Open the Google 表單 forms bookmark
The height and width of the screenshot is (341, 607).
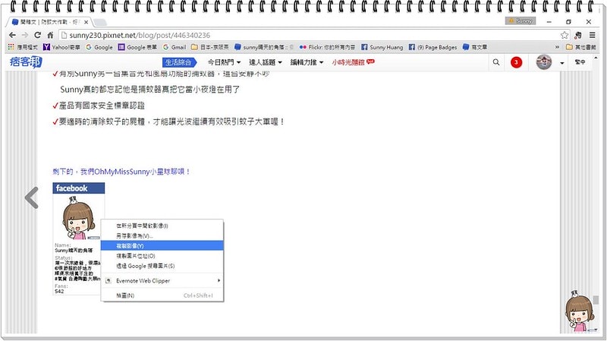[x=138, y=47]
